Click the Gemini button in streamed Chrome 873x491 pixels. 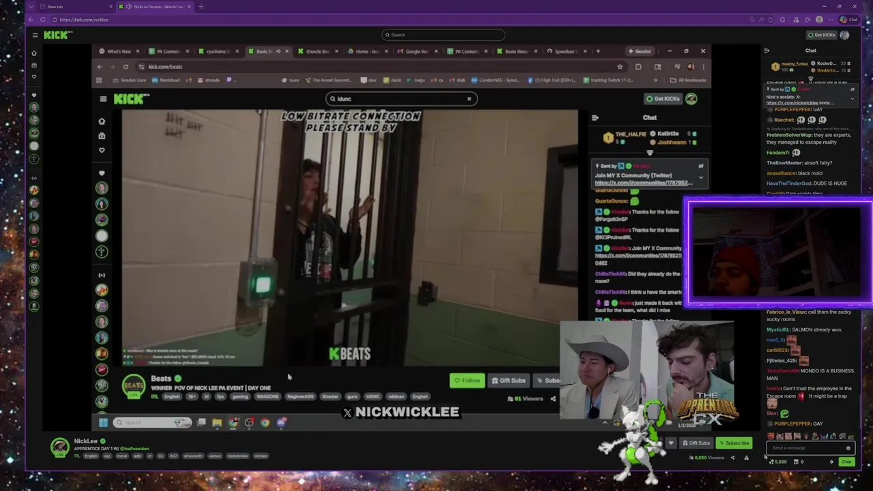(640, 51)
